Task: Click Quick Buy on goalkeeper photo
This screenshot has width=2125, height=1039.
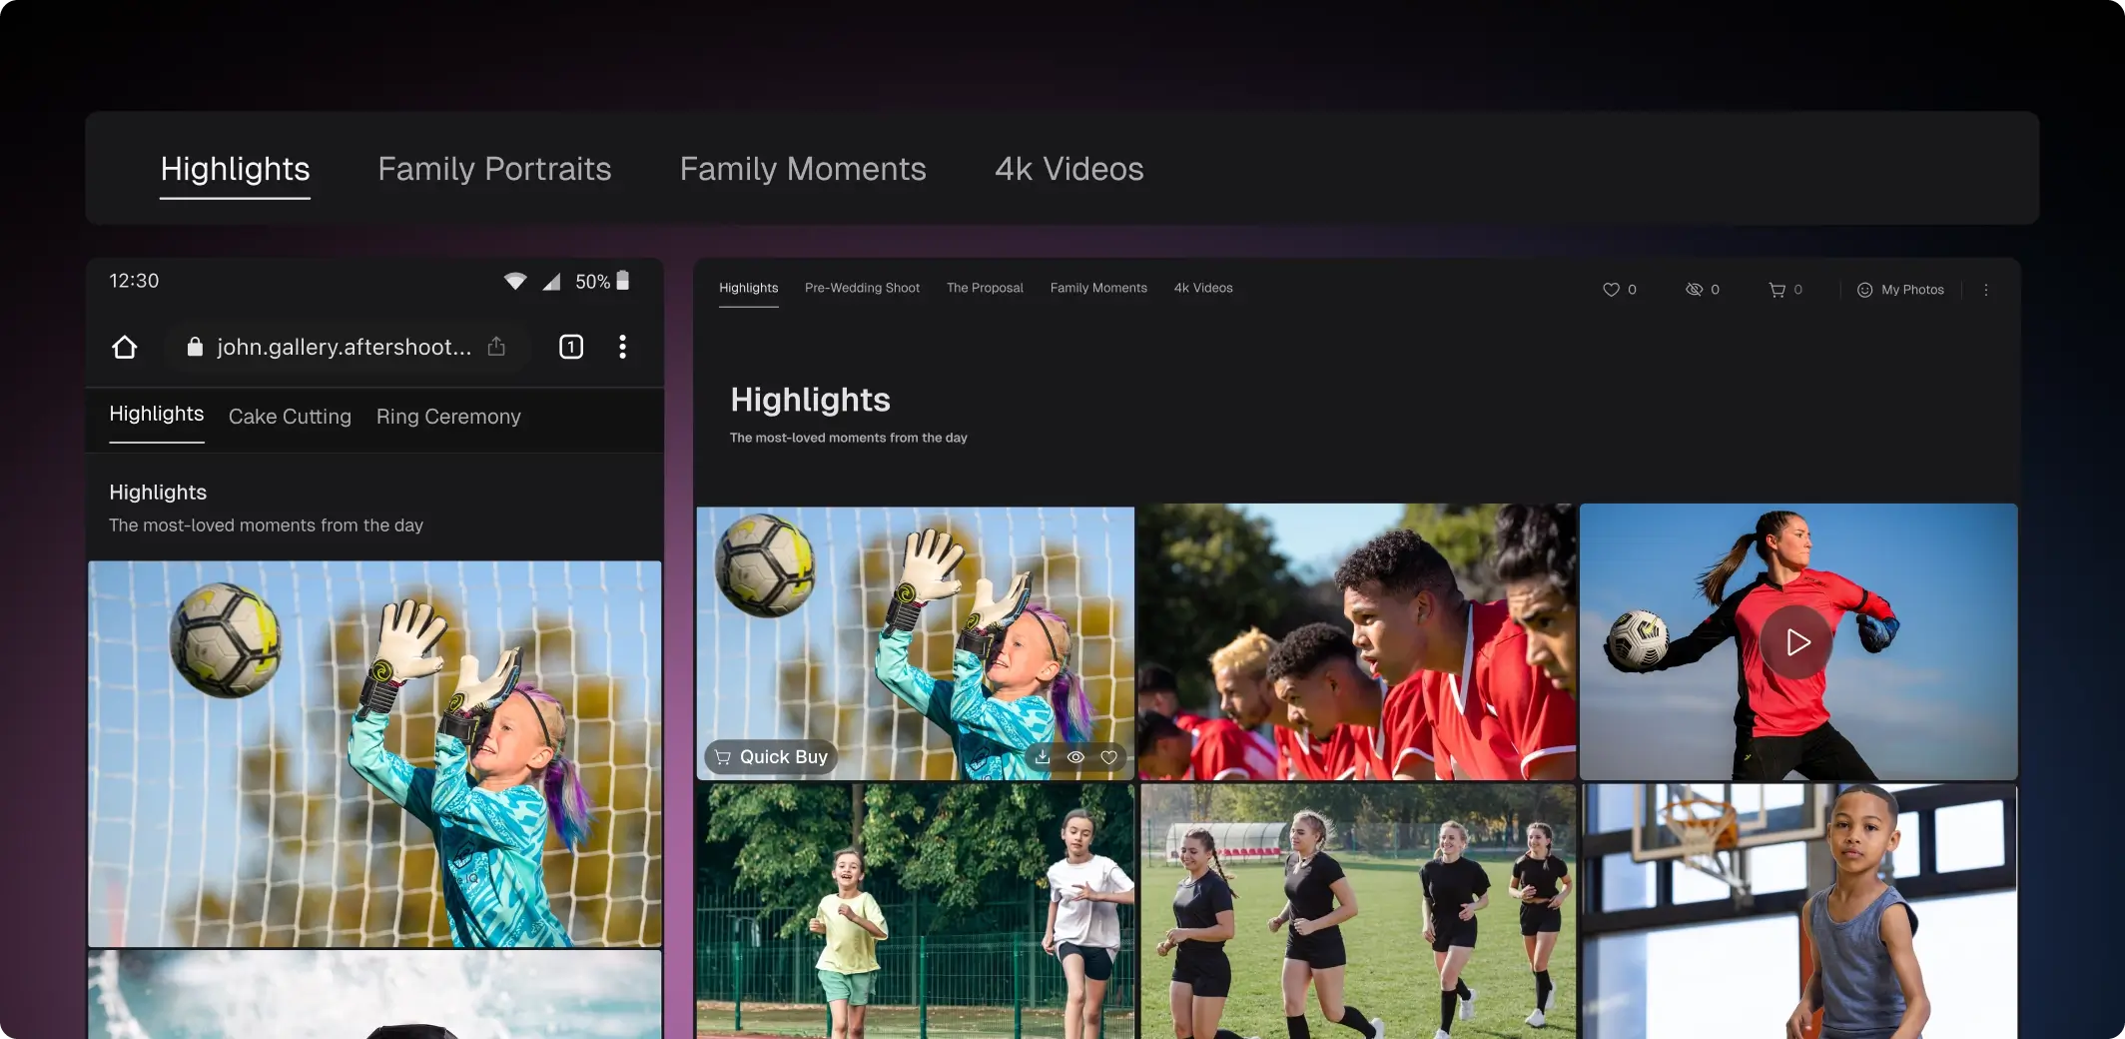Action: [771, 757]
